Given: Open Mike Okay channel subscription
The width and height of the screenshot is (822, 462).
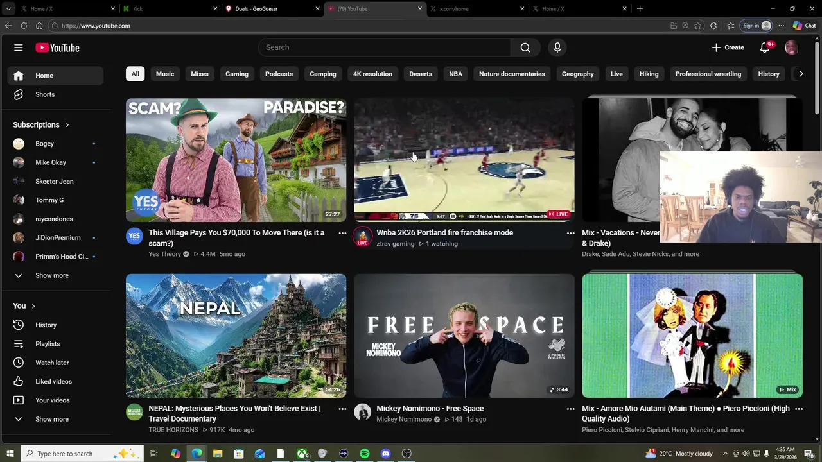Looking at the screenshot, I should pyautogui.click(x=55, y=162).
